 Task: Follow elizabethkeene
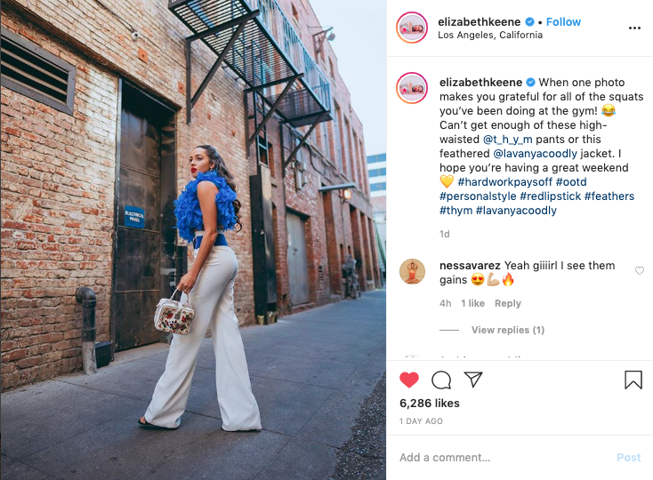(563, 21)
